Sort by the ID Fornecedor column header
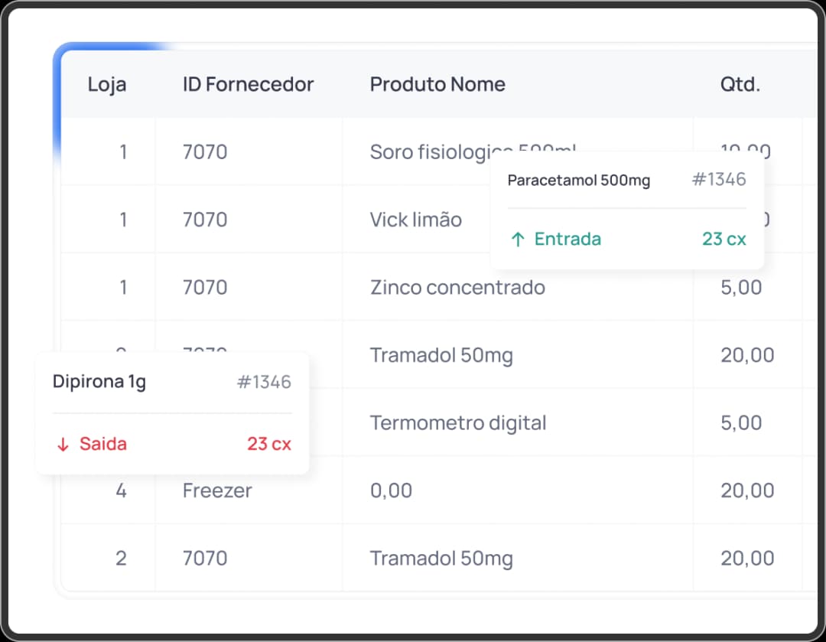 [248, 84]
